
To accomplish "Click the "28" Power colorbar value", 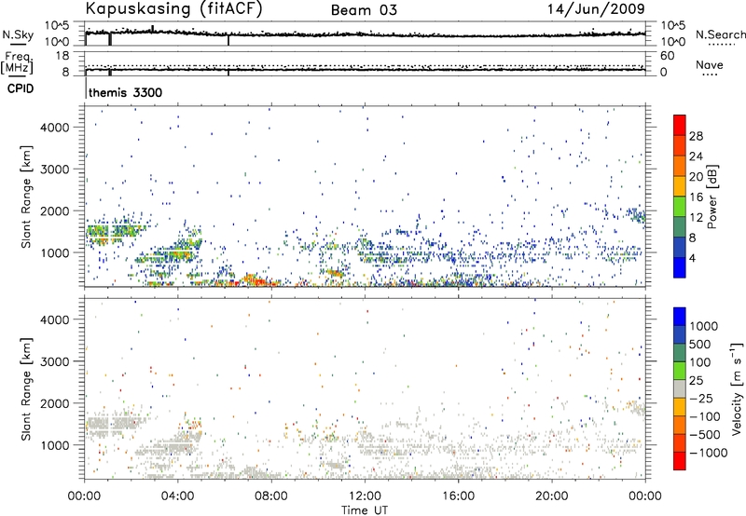I will click(x=696, y=136).
